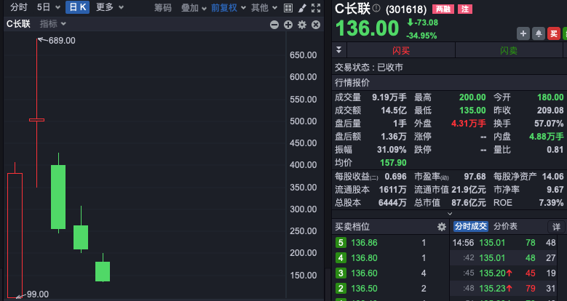Click the level 2 ask badge
This screenshot has width=567, height=301.
tap(340, 289)
